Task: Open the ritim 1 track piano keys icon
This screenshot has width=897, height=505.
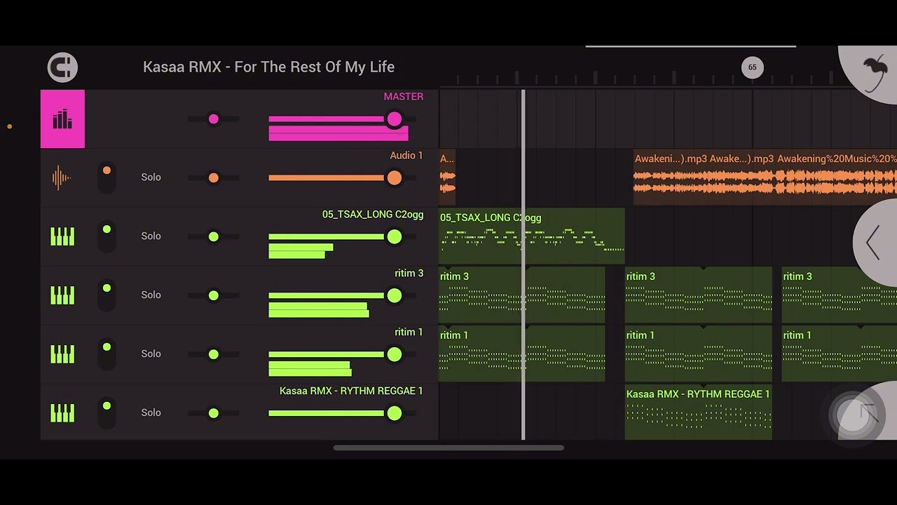Action: (62, 354)
